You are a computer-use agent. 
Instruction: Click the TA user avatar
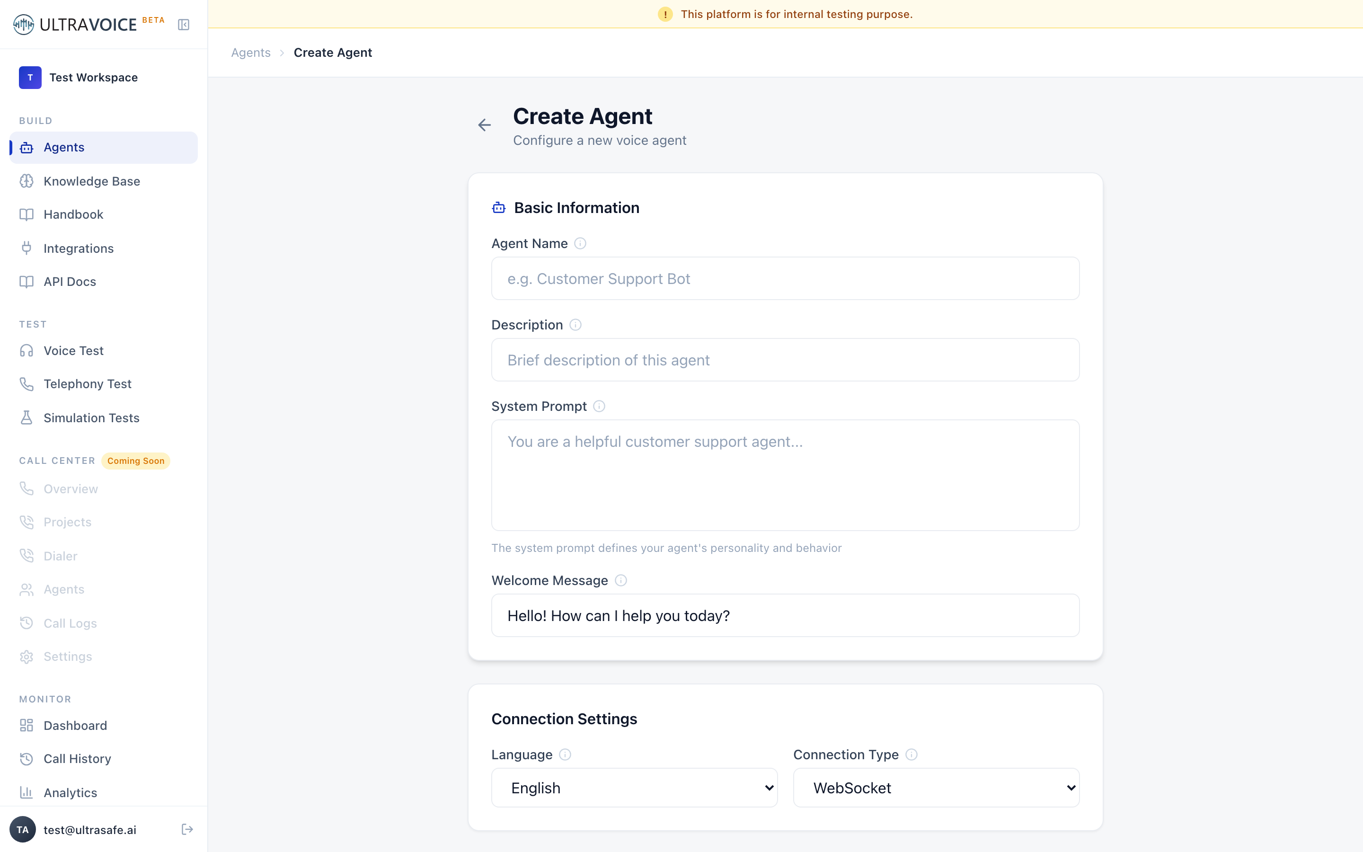pos(23,829)
